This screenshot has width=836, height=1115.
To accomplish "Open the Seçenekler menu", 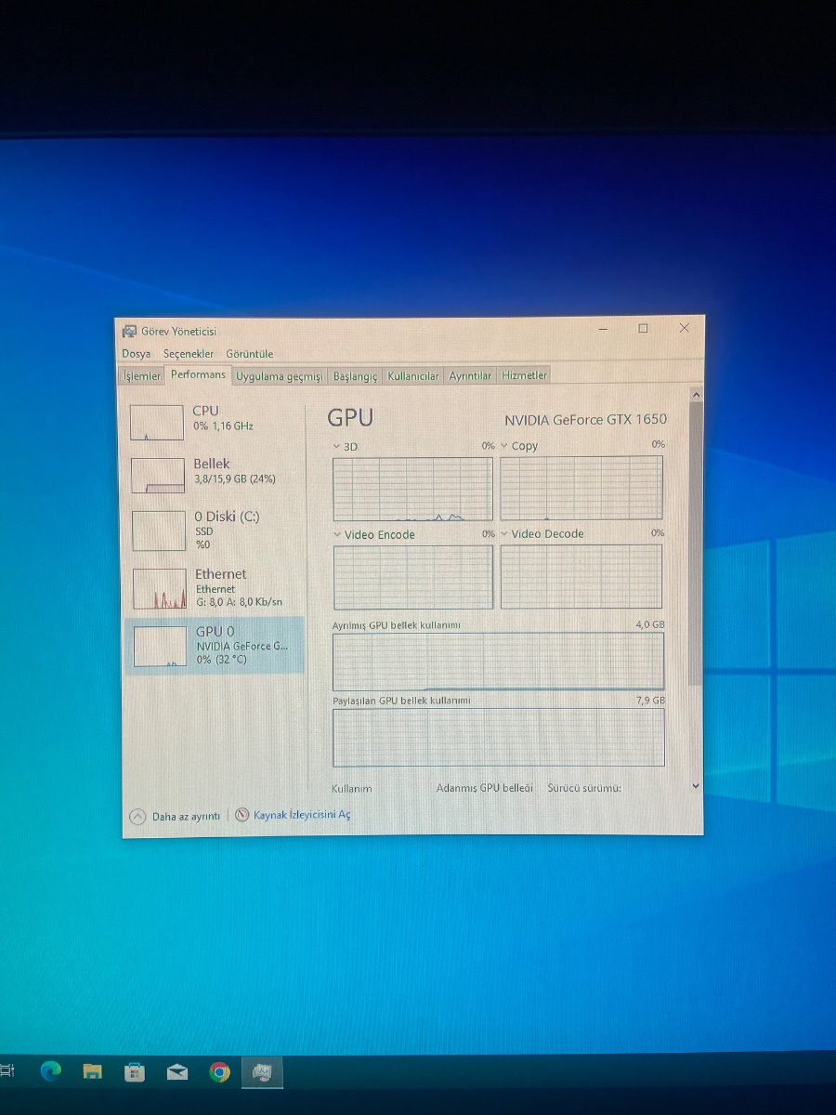I will point(189,354).
